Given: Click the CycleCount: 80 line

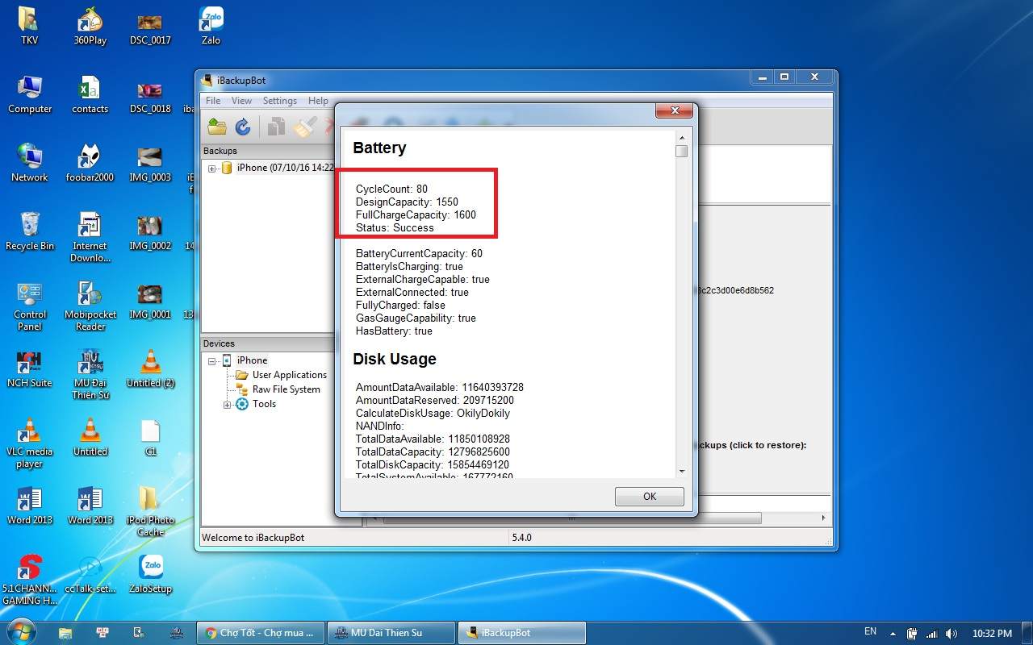Looking at the screenshot, I should [391, 189].
